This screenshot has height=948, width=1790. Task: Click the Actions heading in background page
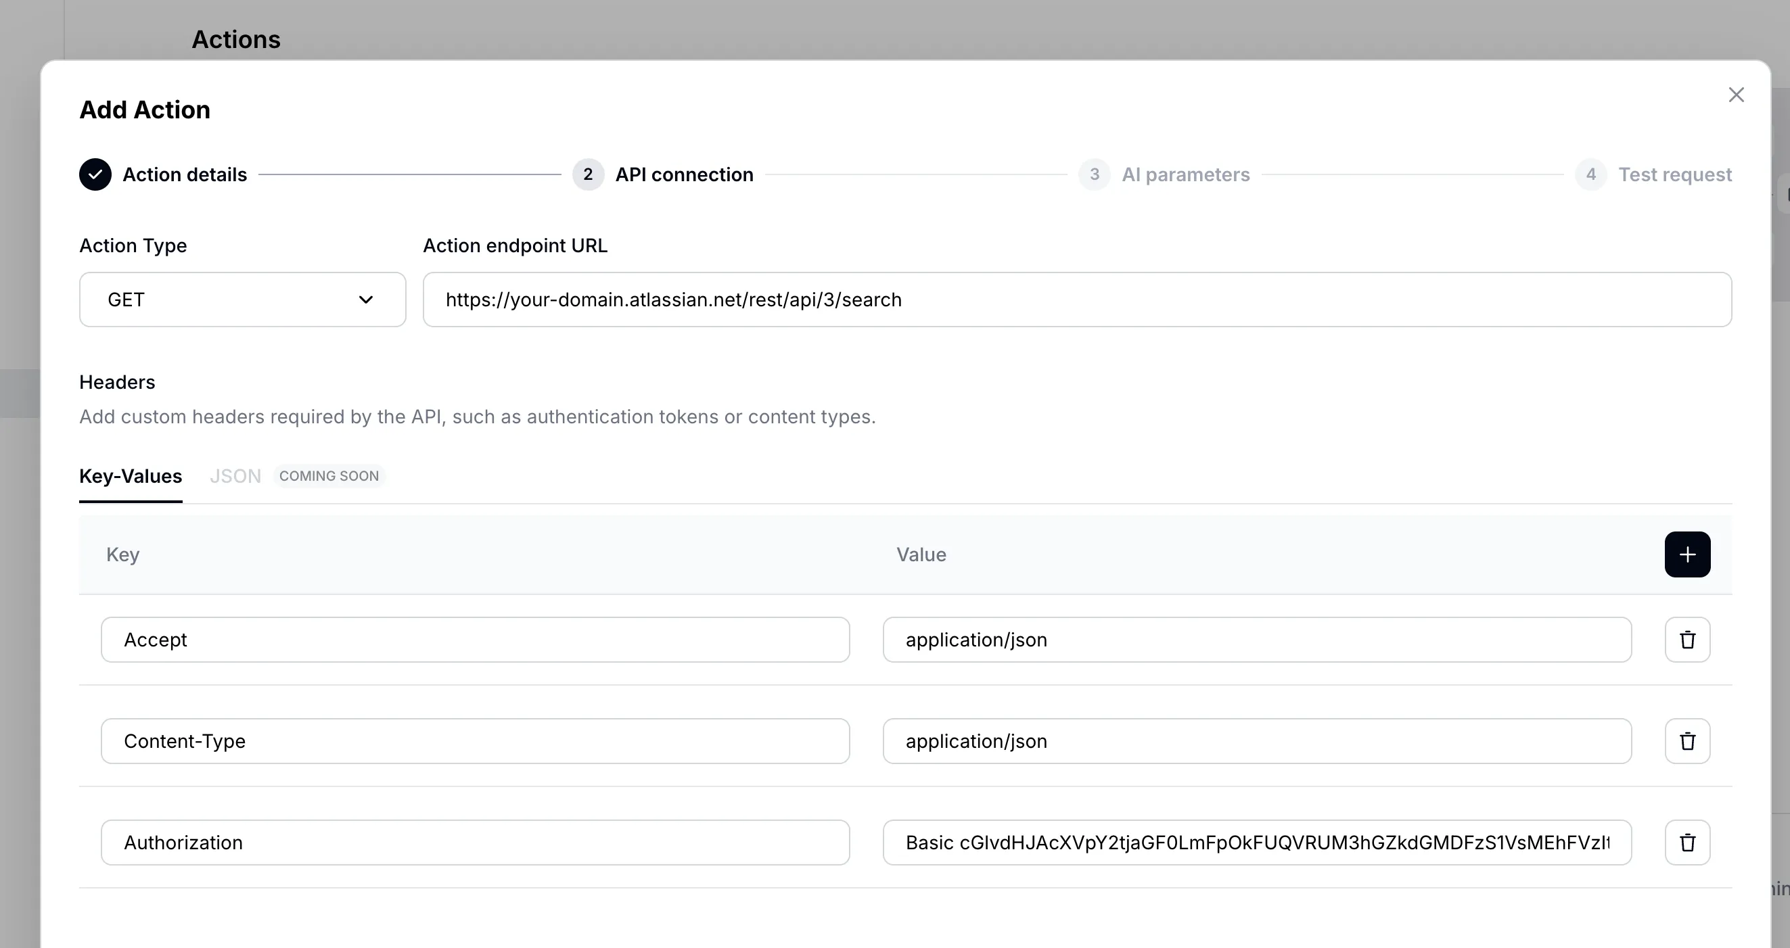236,40
